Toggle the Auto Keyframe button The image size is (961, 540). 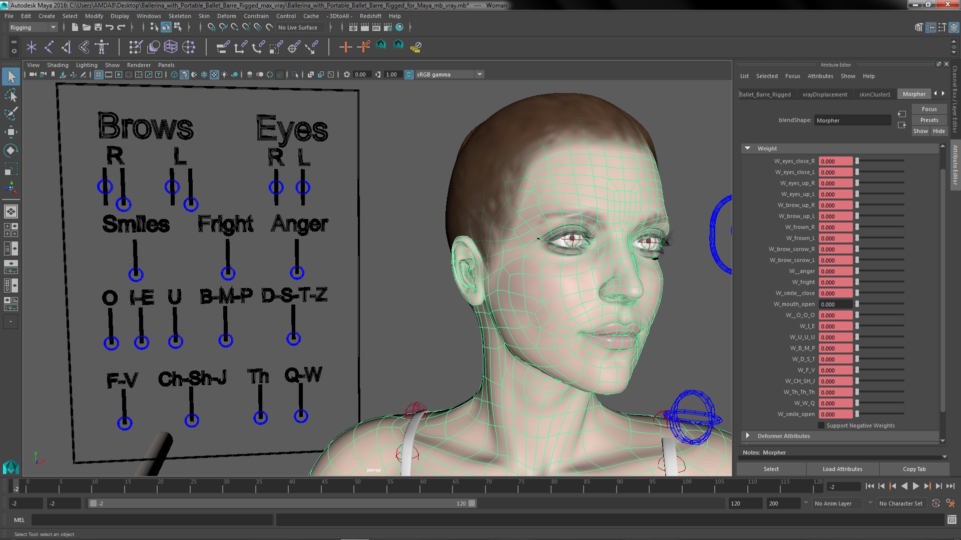click(936, 503)
